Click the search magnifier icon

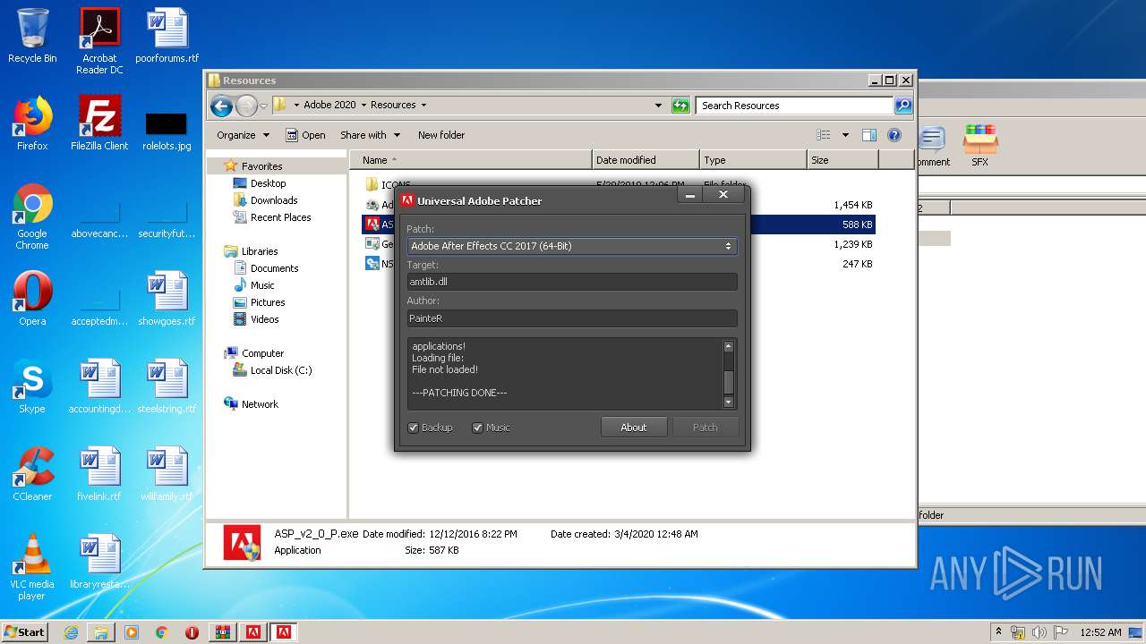pos(903,106)
